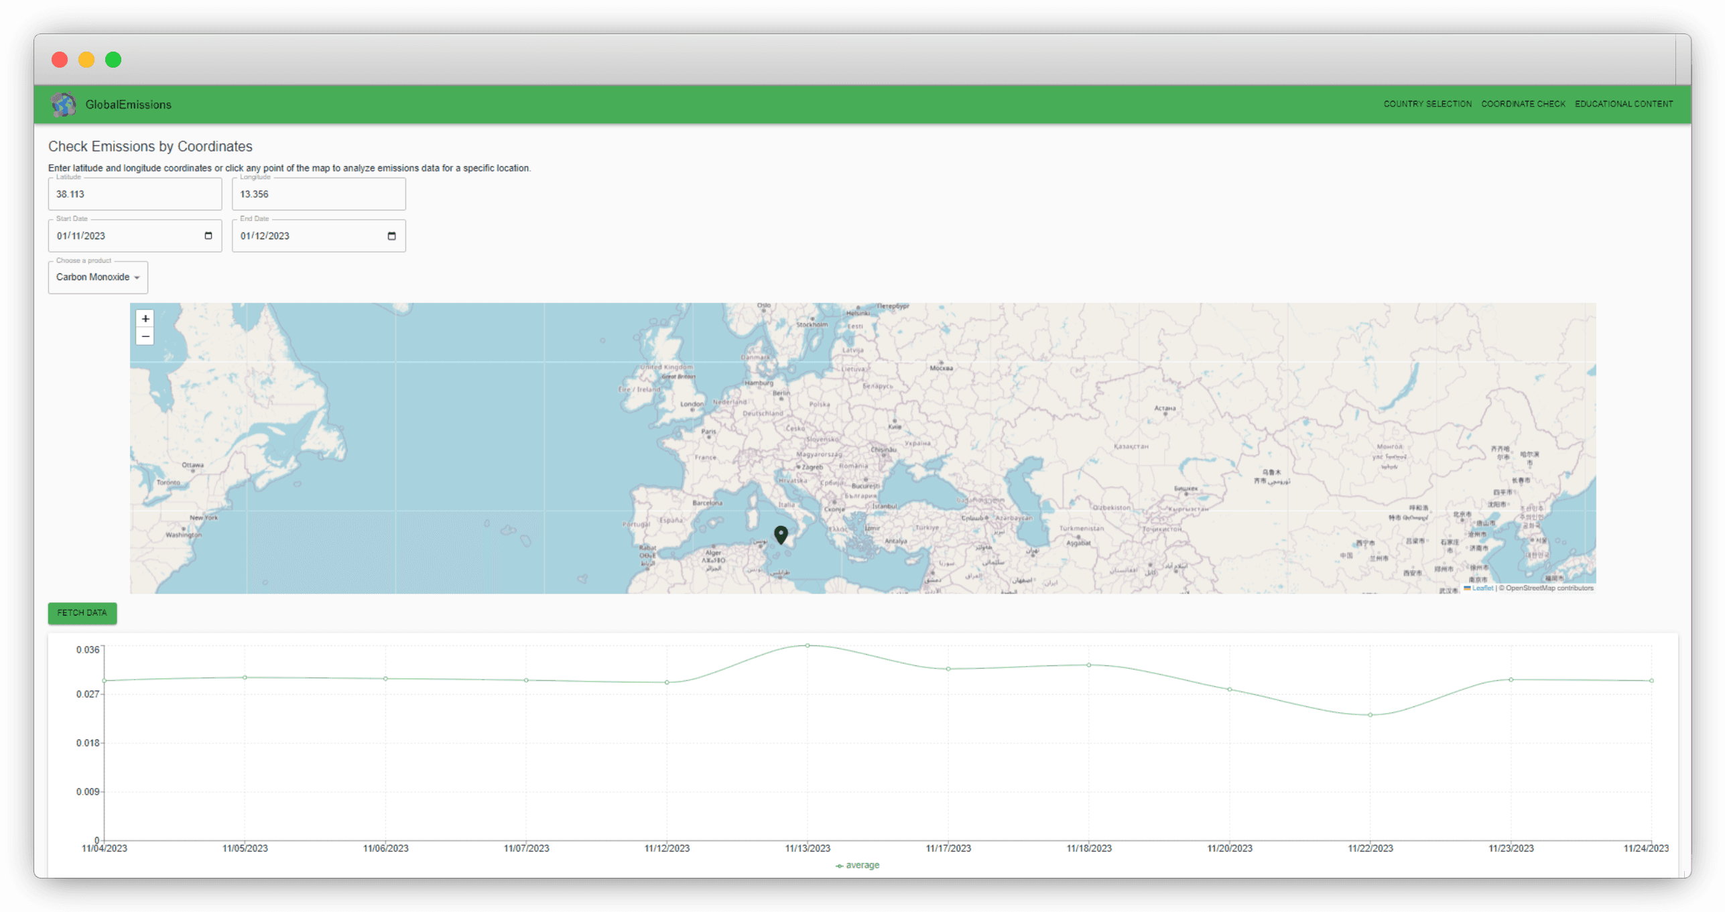Screen dimensions: 1725x912
Task: Click the Start Date field value
Action: 81,236
